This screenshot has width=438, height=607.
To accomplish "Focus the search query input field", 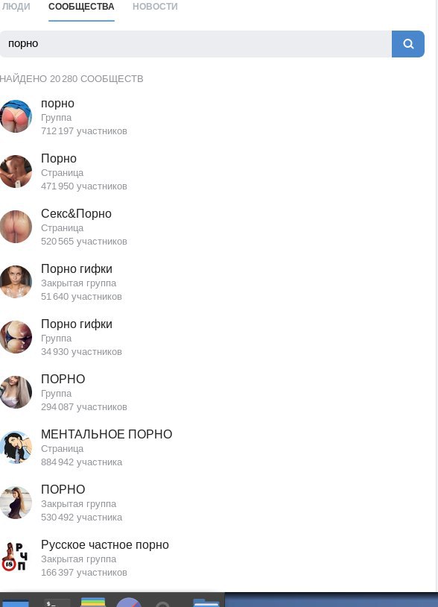I will tap(196, 44).
